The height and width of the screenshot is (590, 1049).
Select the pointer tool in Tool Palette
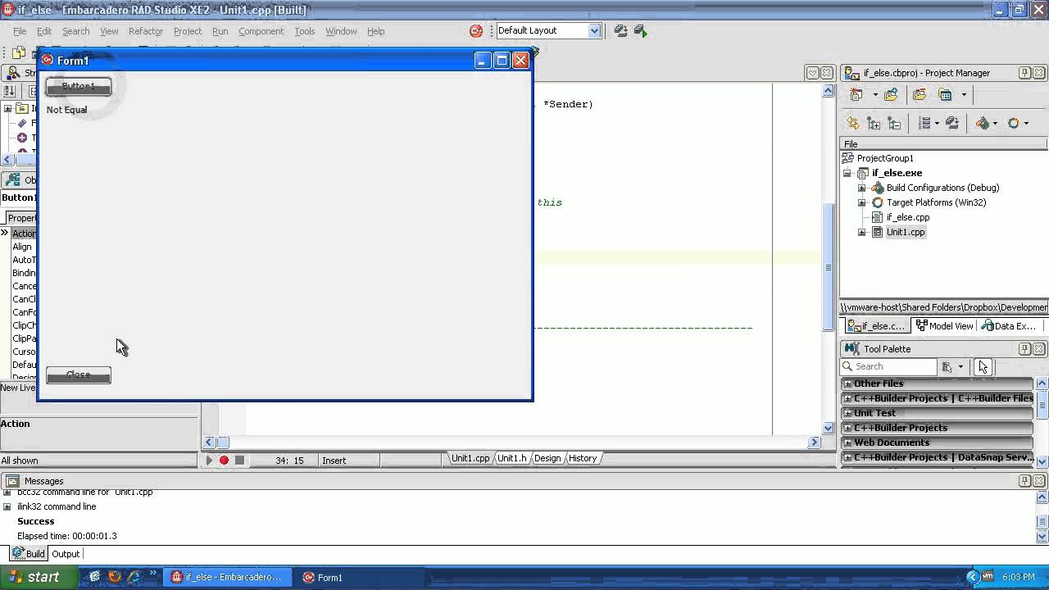click(983, 366)
